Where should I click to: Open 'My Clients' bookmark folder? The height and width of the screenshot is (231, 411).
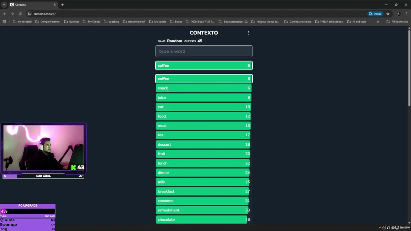pyautogui.click(x=91, y=21)
